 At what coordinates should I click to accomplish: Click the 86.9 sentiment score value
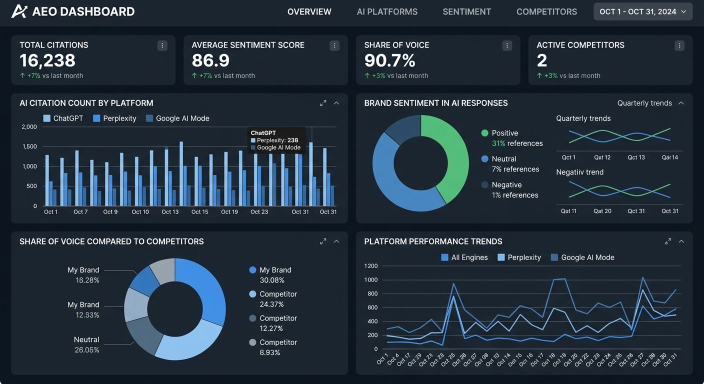click(210, 60)
